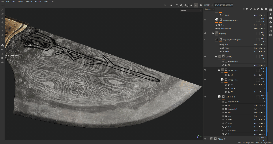The height and width of the screenshot is (144, 273).
Task: Add a new folder to layer stack
Action: (x=262, y=9)
